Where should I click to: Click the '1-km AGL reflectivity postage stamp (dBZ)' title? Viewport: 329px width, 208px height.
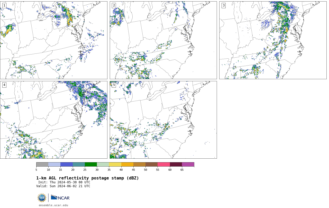(x=87, y=178)
